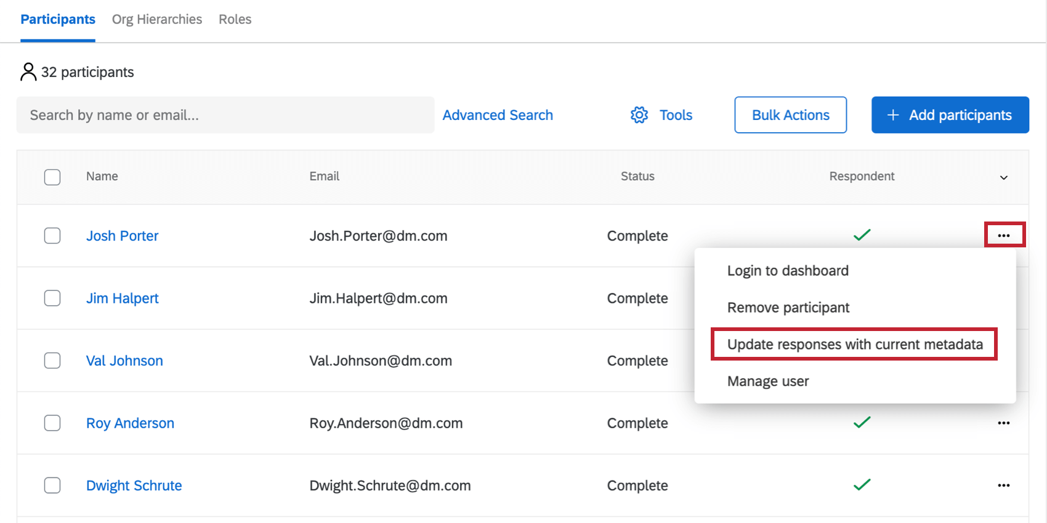Select the Val Johnson row checkbox
Viewport: 1047px width, 523px height.
pos(52,361)
